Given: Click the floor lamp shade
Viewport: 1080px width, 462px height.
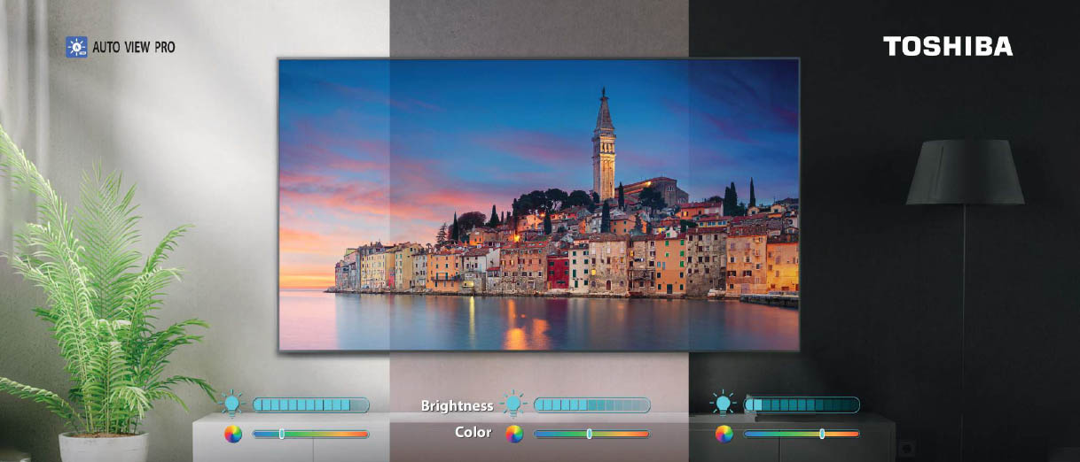Looking at the screenshot, I should pyautogui.click(x=965, y=173).
